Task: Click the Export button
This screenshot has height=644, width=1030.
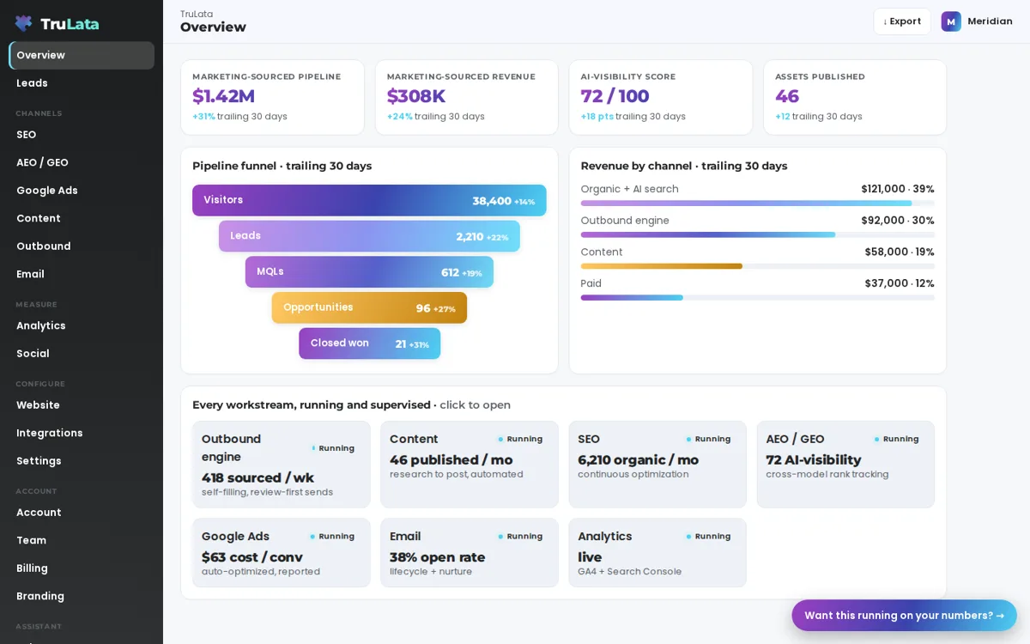Action: coord(902,21)
